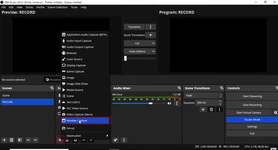Viewport: 278px width, 150px height.
Task: Undock the Audio Mixer panel
Action: coord(179,88)
